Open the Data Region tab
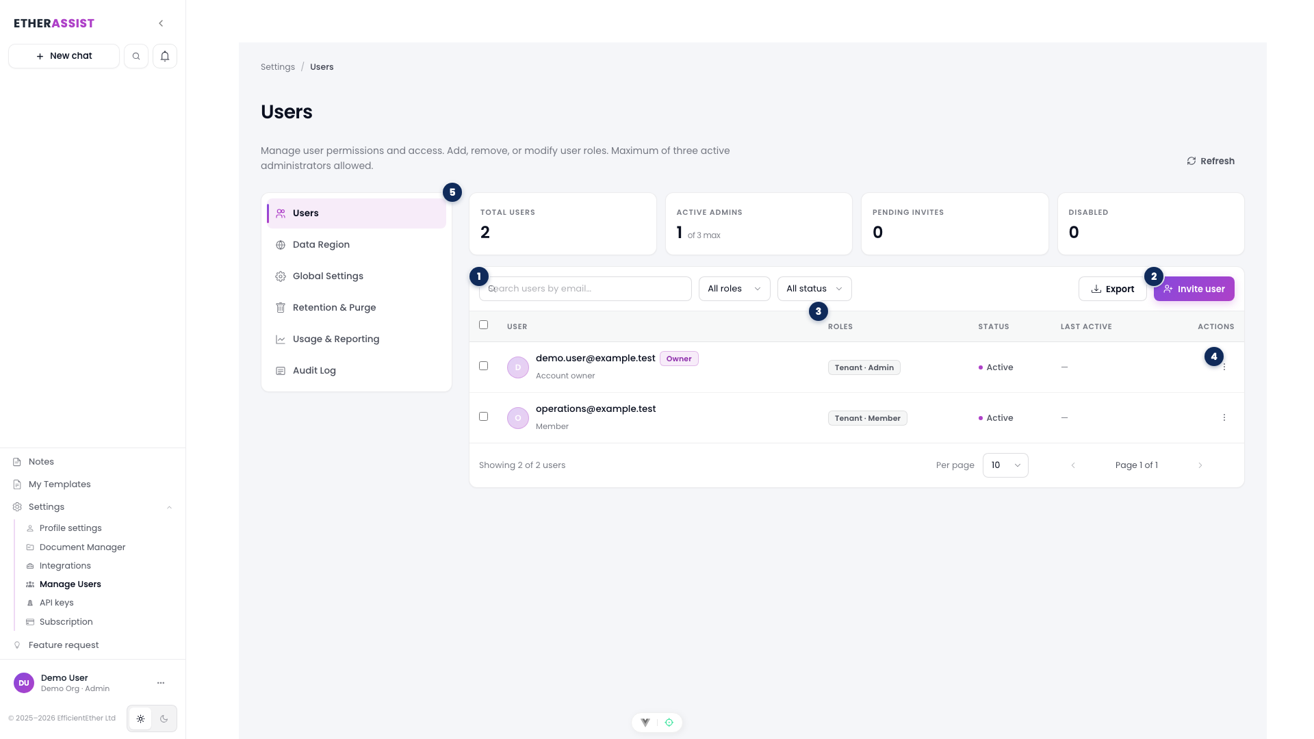This screenshot has width=1314, height=739. (x=357, y=245)
